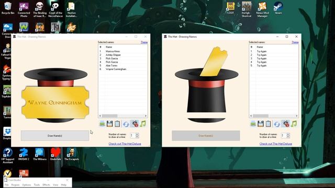Open the Theme link above the Try Again list

tap(295, 42)
